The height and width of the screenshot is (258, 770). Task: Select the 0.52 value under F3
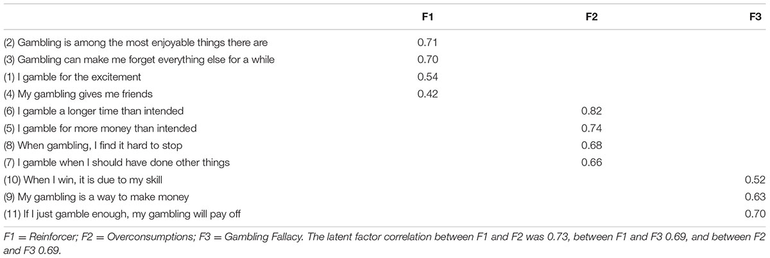pyautogui.click(x=756, y=179)
